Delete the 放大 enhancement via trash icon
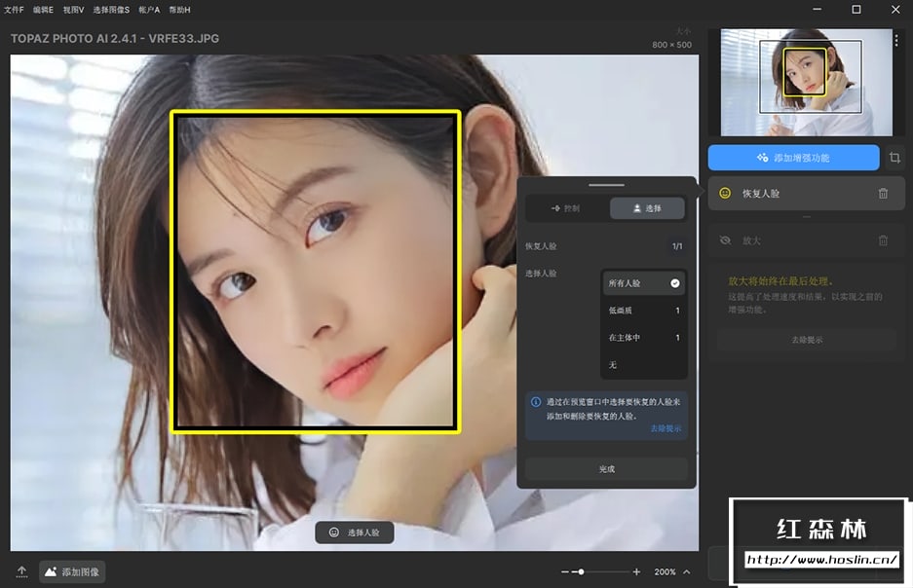Image resolution: width=913 pixels, height=588 pixels. click(x=883, y=240)
